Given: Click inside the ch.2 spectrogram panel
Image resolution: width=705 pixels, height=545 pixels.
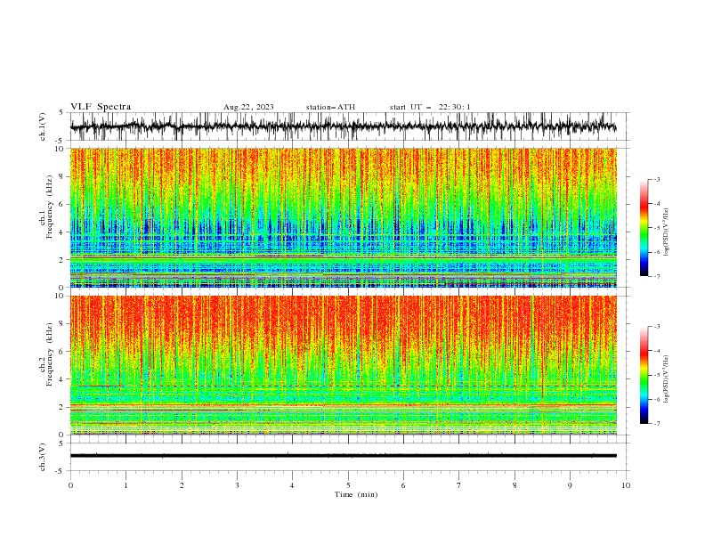Looking at the screenshot, I should [x=343, y=365].
